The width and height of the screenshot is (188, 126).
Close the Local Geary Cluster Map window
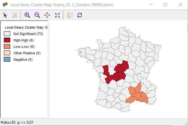(180, 4)
